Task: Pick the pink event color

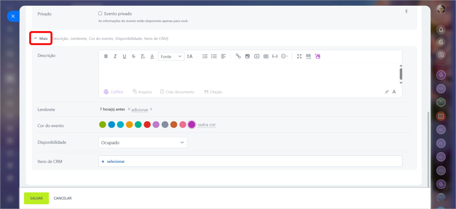Action: pyautogui.click(x=183, y=125)
